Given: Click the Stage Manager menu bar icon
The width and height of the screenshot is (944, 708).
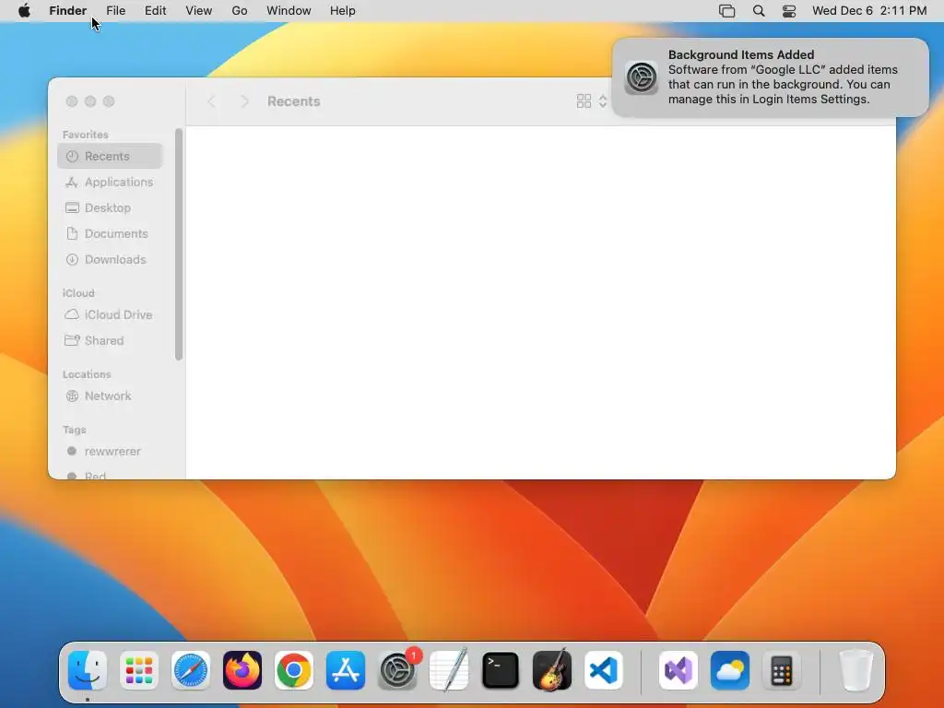Looking at the screenshot, I should coord(726,11).
